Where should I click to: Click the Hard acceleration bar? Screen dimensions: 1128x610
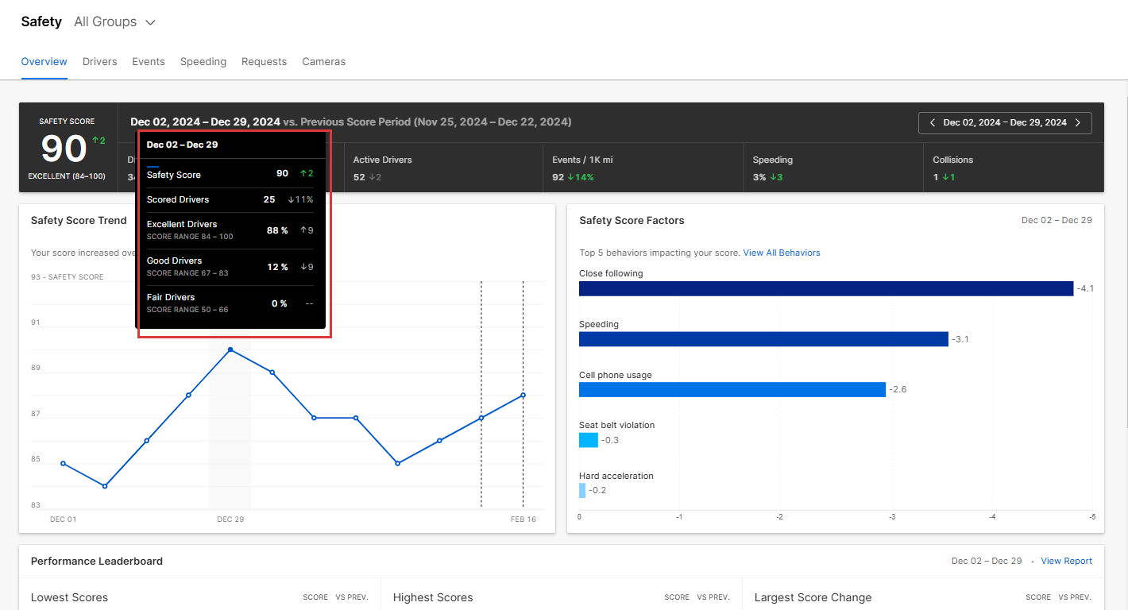[582, 490]
